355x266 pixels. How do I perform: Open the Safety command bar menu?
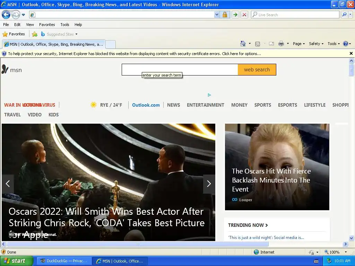pyautogui.click(x=316, y=44)
